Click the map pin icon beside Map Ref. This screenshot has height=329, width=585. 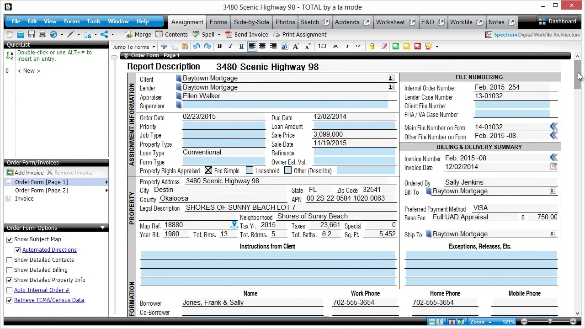(234, 225)
